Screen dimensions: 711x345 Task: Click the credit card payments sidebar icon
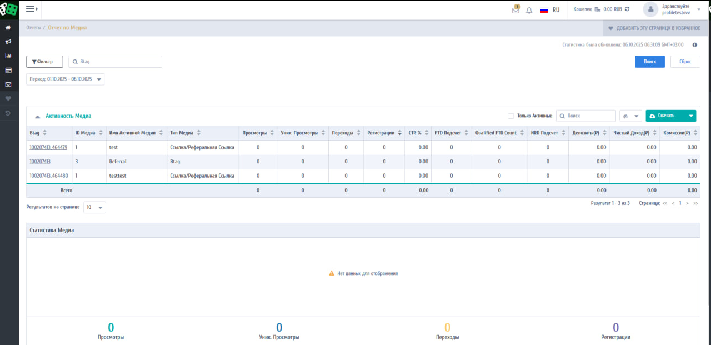(8, 70)
